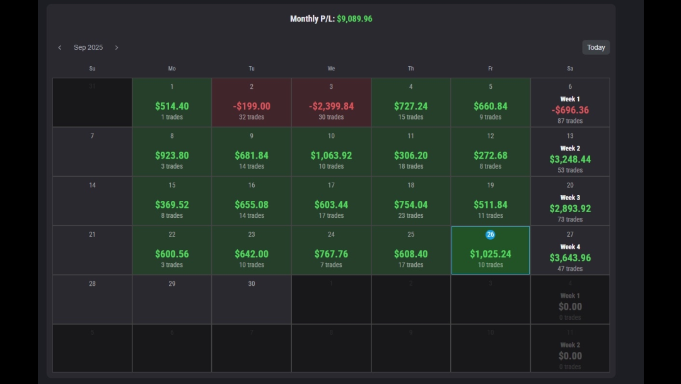The height and width of the screenshot is (384, 681).
Task: Select highlighted September 26 with $1,025.24
Action: pos(491,250)
